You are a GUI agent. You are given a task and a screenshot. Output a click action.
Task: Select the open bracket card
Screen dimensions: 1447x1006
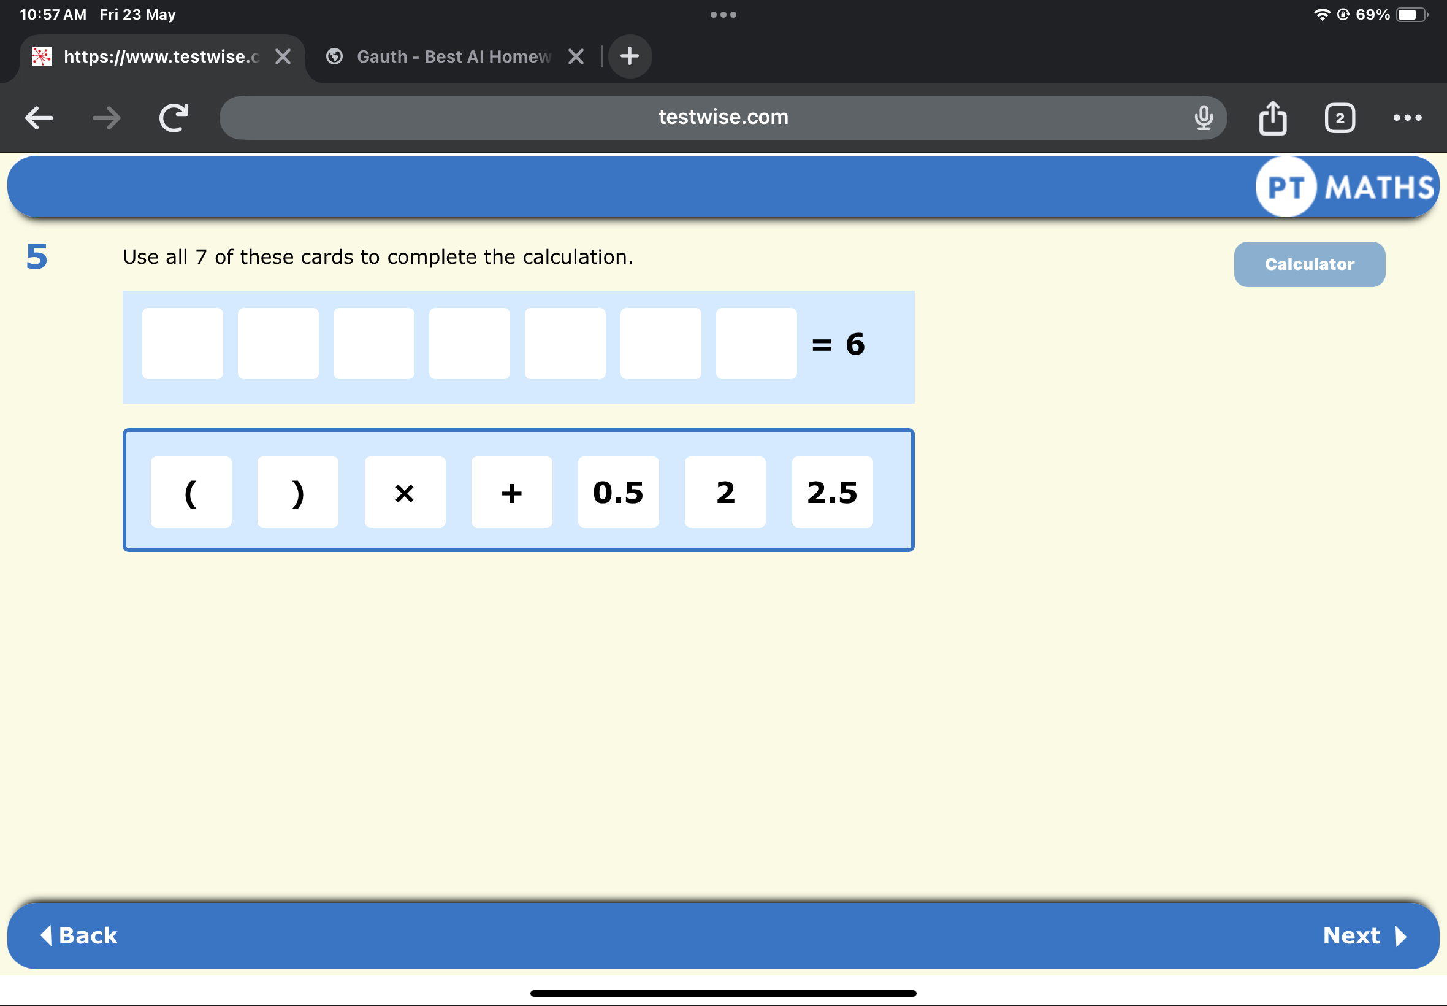pos(191,493)
